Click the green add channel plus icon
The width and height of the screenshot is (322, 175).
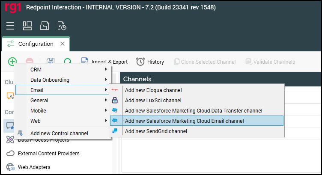pos(12,62)
